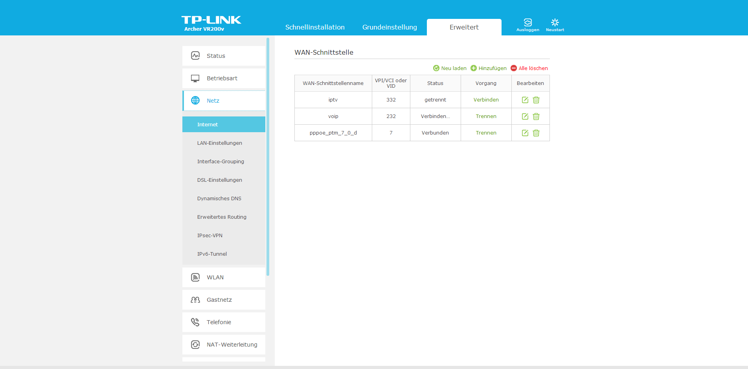Open the Grundeinstellung tab
This screenshot has width=748, height=369.
click(x=390, y=27)
